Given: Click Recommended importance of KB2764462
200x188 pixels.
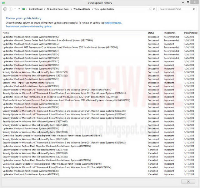Looking at the screenshot, I should 172,37.
